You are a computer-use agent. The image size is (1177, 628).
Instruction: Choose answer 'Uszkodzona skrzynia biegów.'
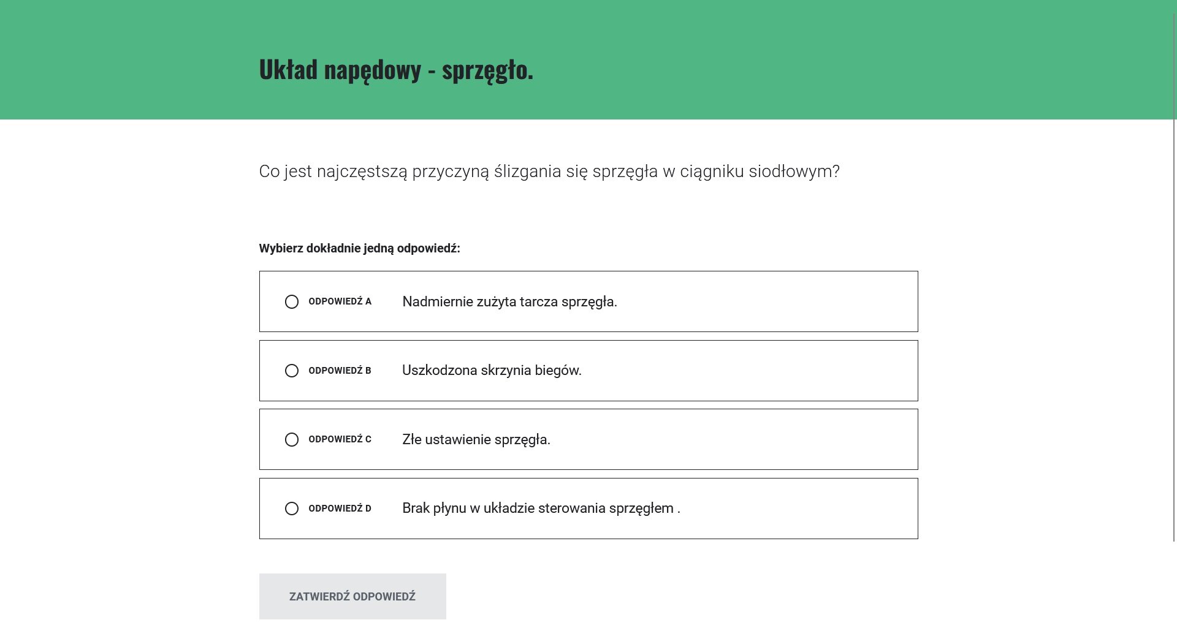(x=492, y=371)
